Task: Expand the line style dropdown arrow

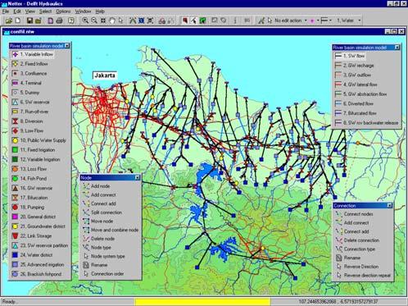Action: pyautogui.click(x=330, y=21)
